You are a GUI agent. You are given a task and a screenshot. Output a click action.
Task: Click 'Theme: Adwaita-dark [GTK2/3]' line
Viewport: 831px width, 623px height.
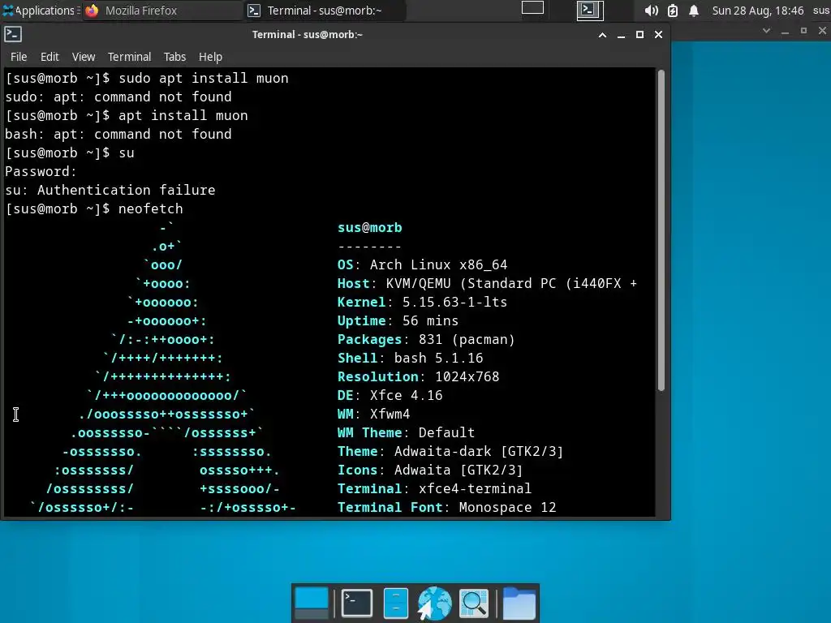450,451
